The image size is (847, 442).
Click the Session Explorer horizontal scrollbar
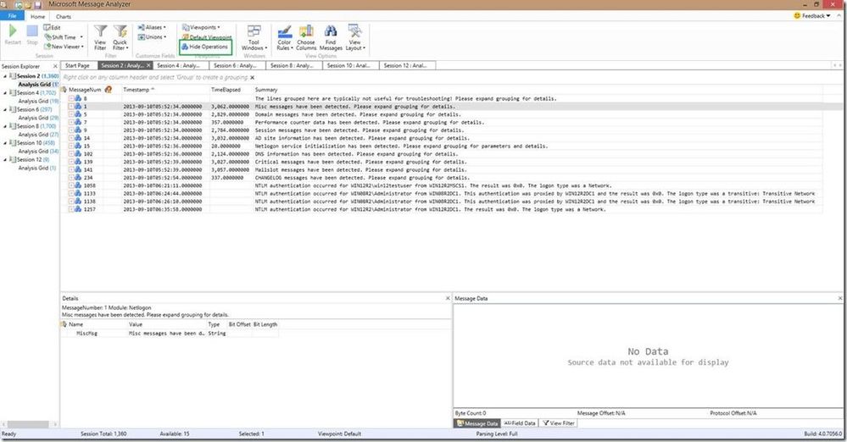click(29, 424)
